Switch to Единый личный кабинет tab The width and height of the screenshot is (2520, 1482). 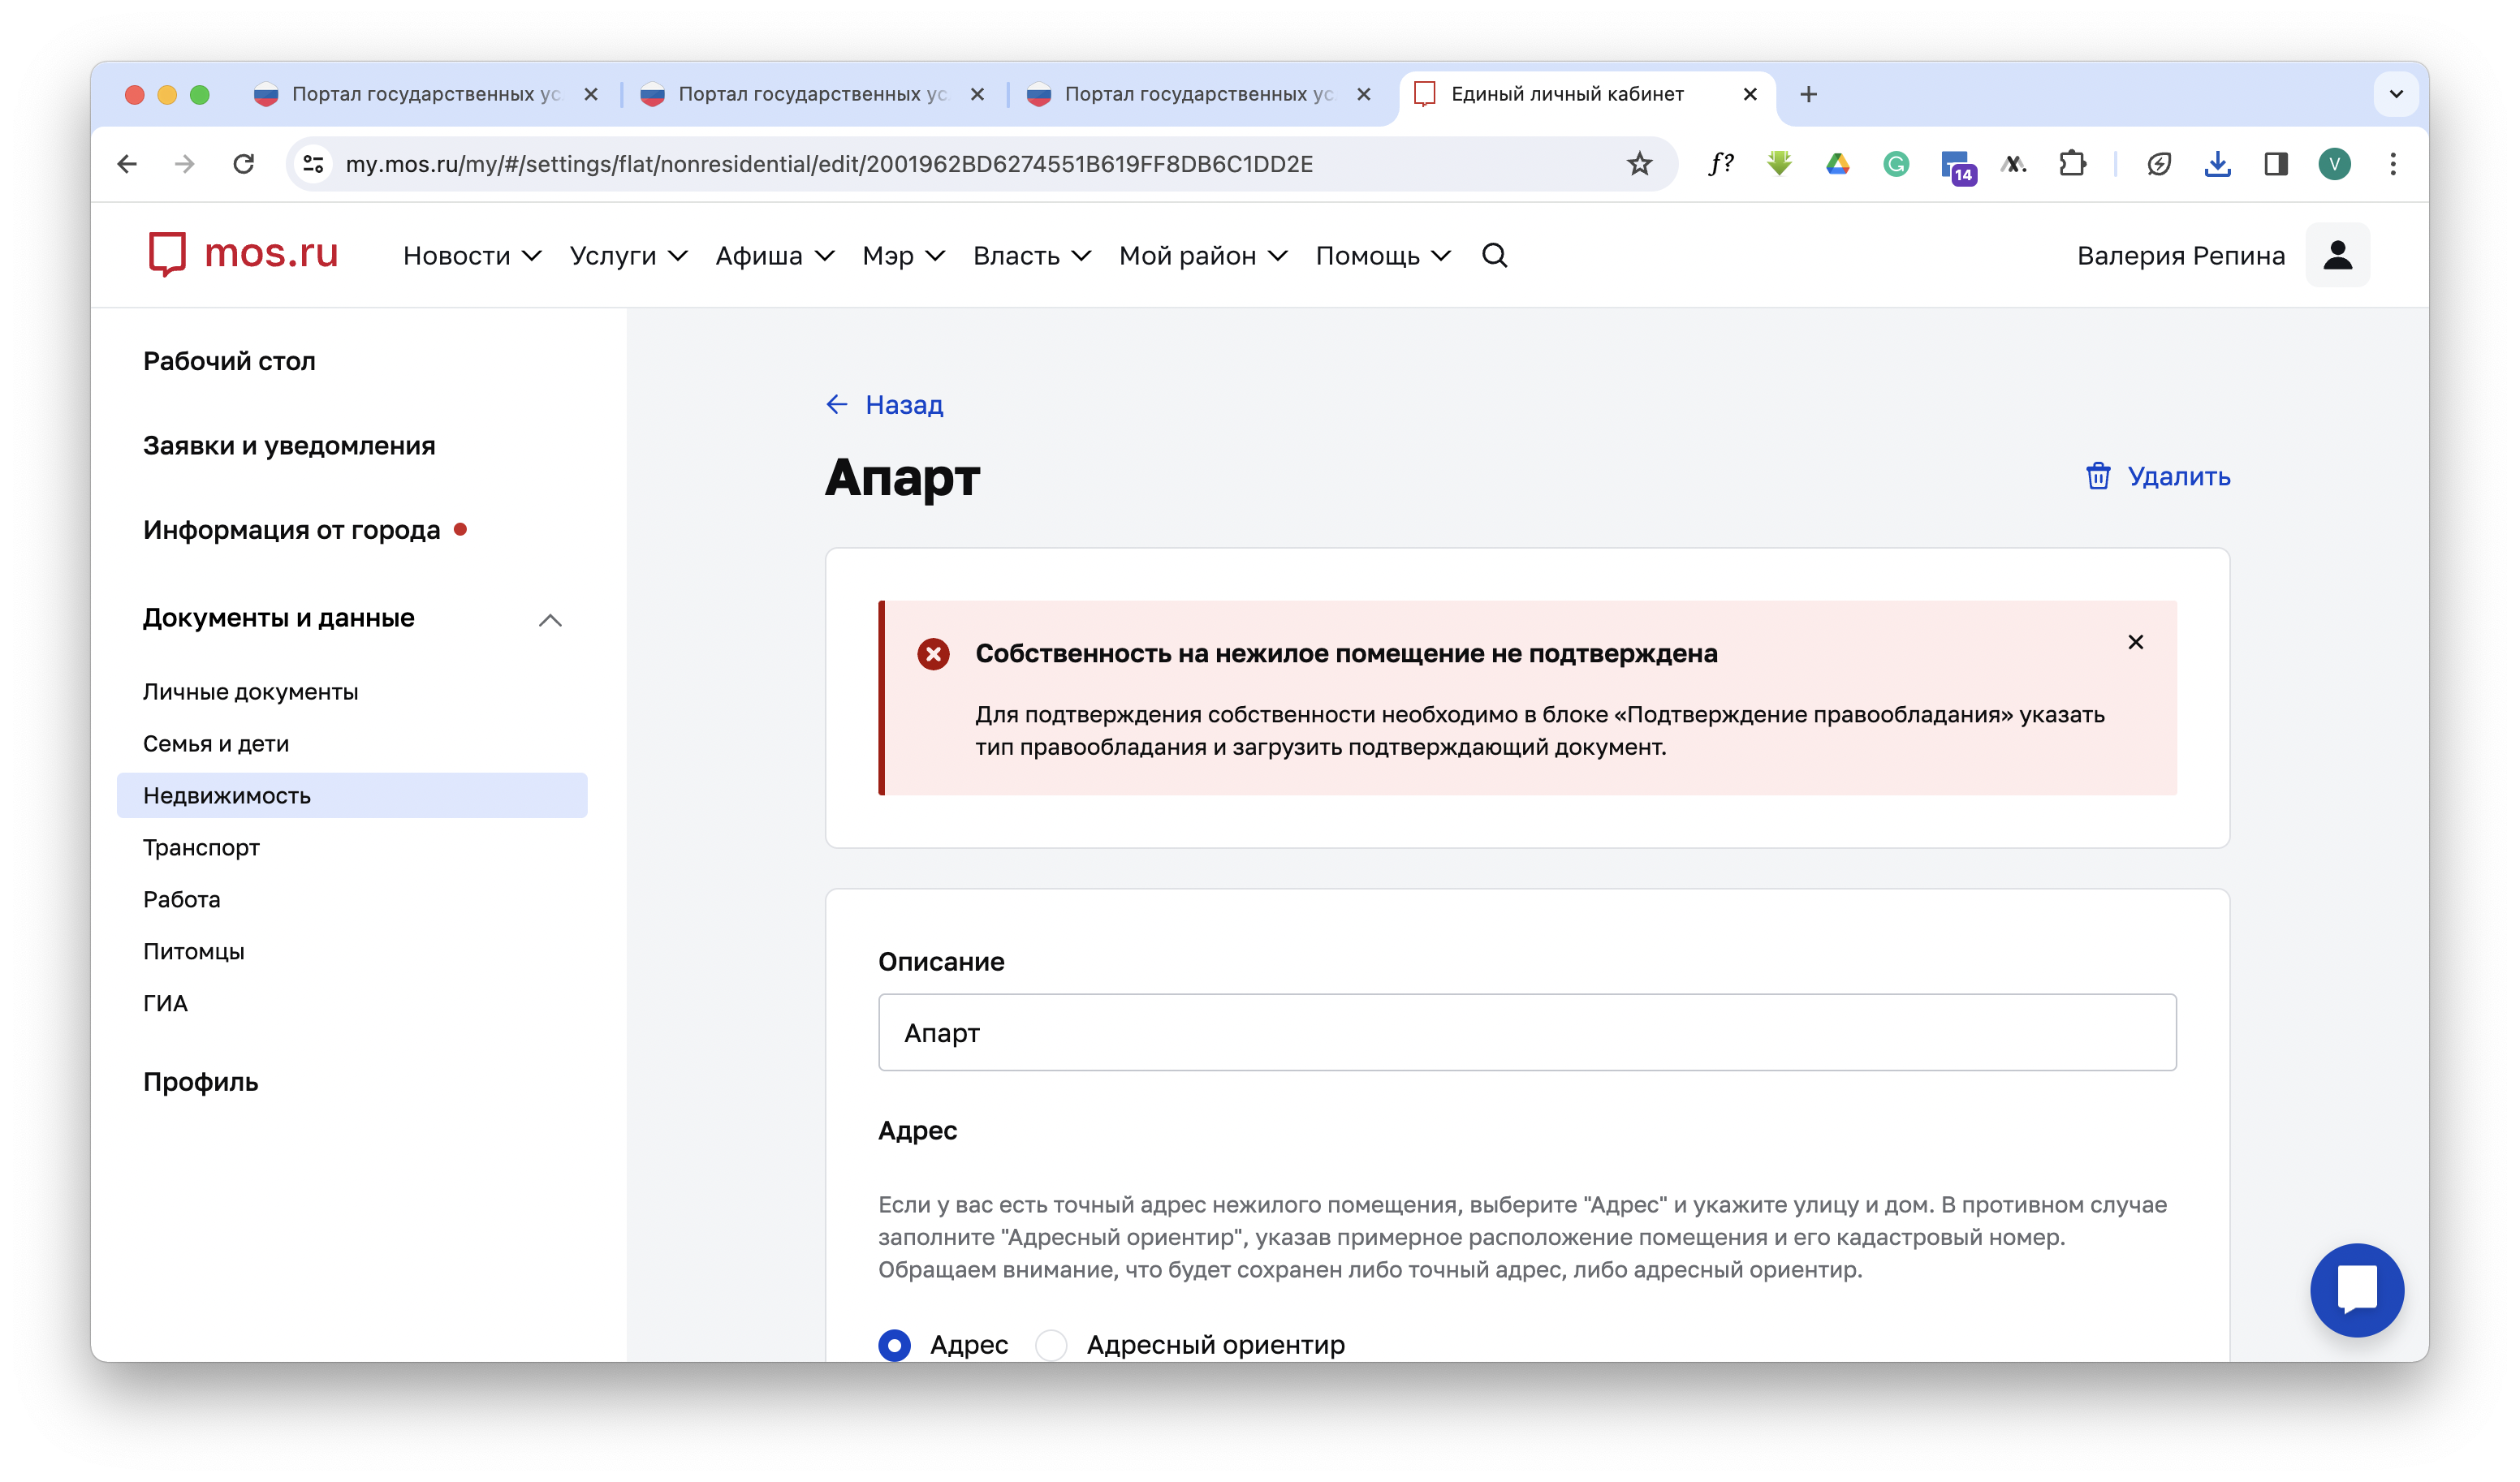click(x=1566, y=94)
